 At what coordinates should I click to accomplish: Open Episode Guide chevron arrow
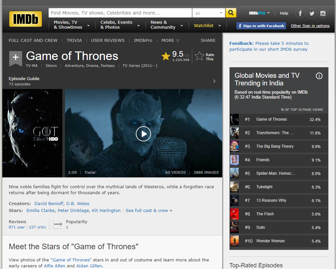(214, 81)
